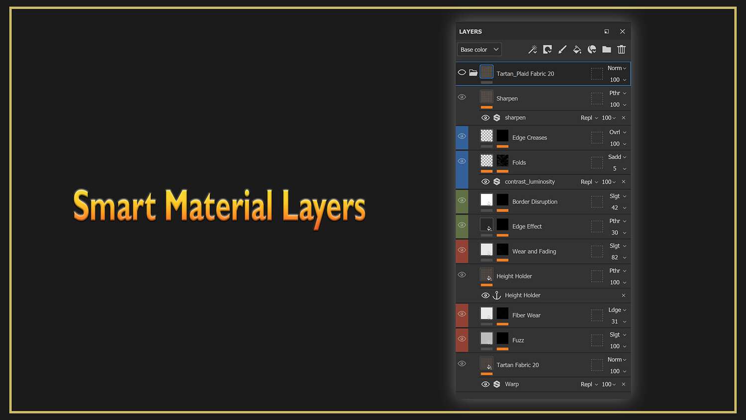
Task: Click dashed channel box on Wear and Fading row
Action: (597, 251)
